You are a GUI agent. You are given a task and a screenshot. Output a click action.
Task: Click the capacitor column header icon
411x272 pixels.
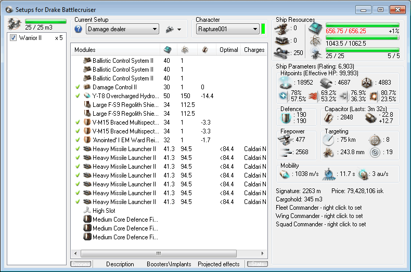click(205, 50)
